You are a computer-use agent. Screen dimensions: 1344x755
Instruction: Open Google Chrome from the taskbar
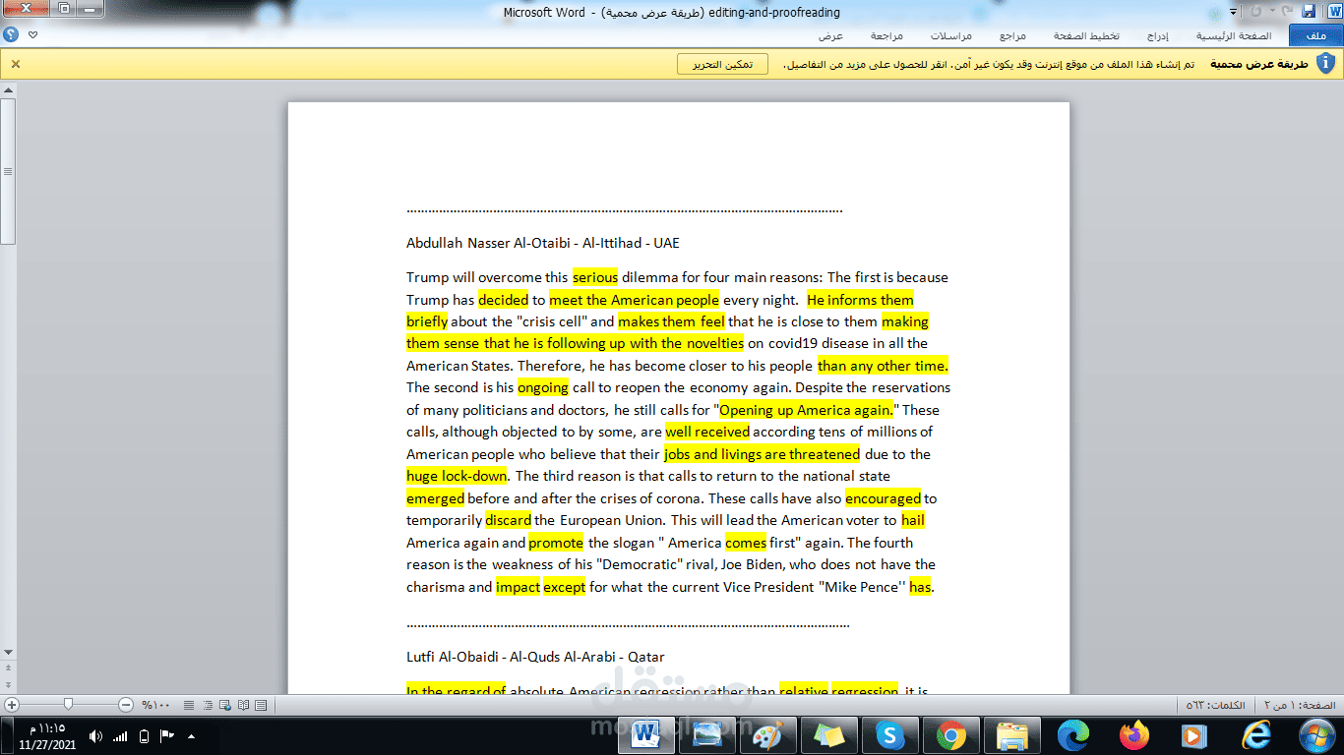(x=950, y=735)
